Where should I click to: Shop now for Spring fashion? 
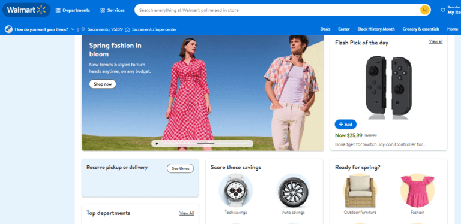103,84
